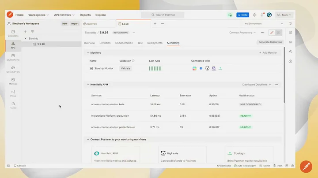
Task: Click the Validate button for Starship Monitor
Action: [125, 69]
